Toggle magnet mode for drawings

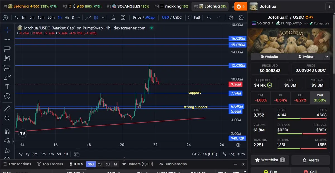click(x=7, y=131)
